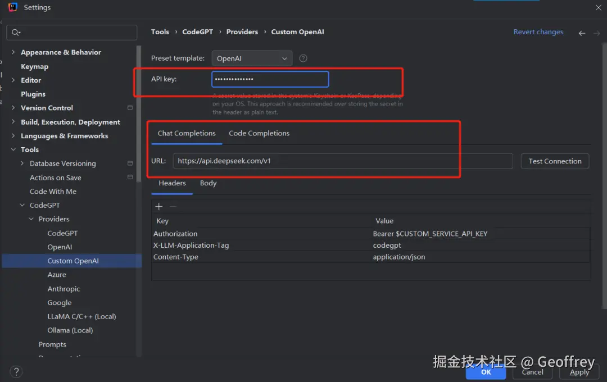Select the OpenAI provider entry
Screen dimensions: 607x382
coord(60,247)
